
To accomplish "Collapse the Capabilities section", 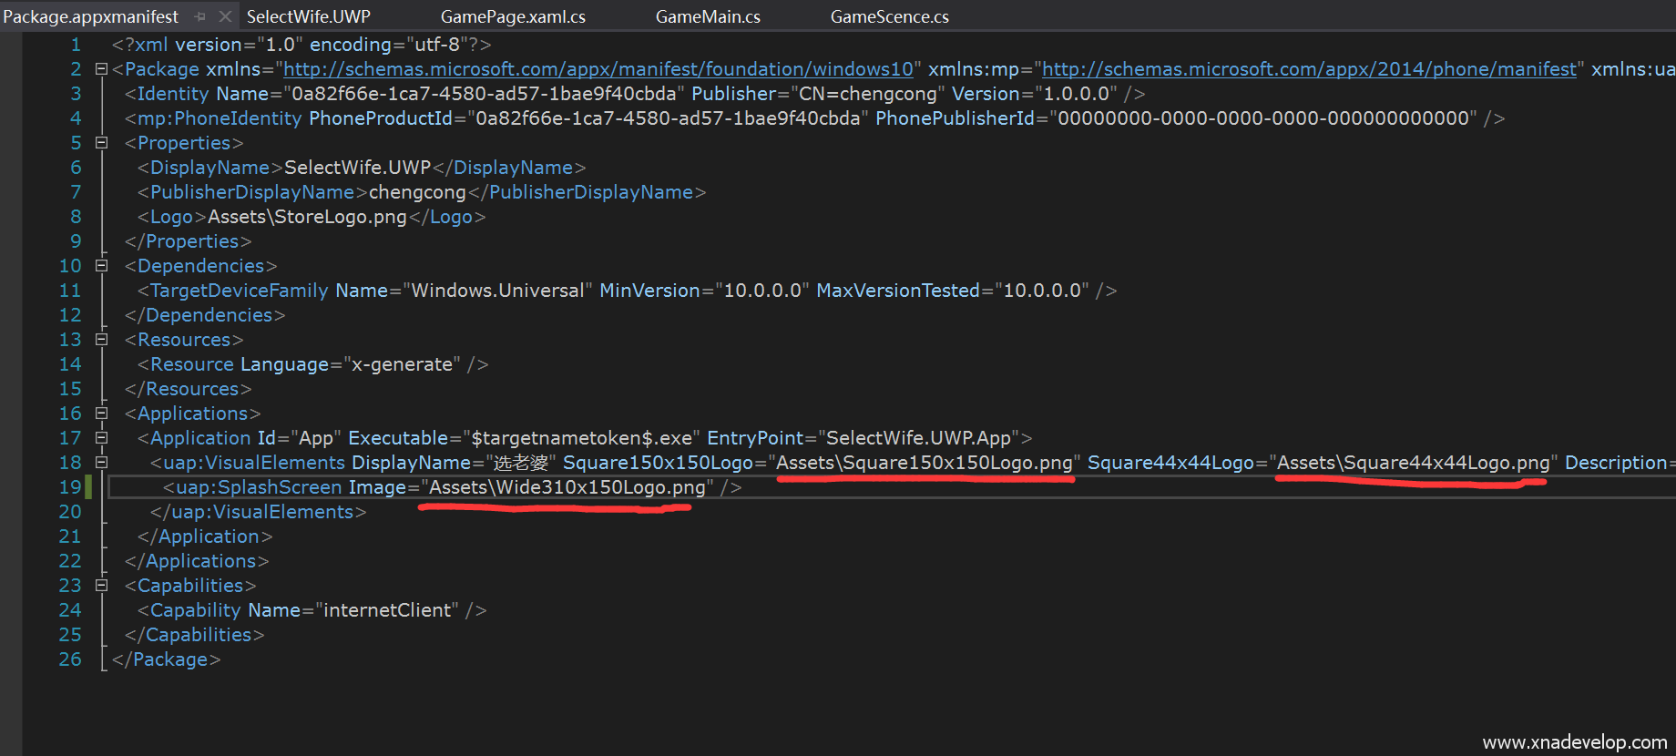I will 101,586.
